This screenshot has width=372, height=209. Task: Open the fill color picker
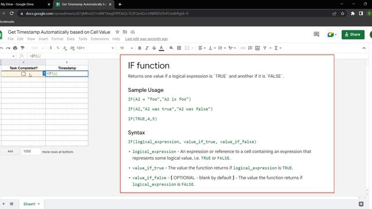[x=171, y=48]
